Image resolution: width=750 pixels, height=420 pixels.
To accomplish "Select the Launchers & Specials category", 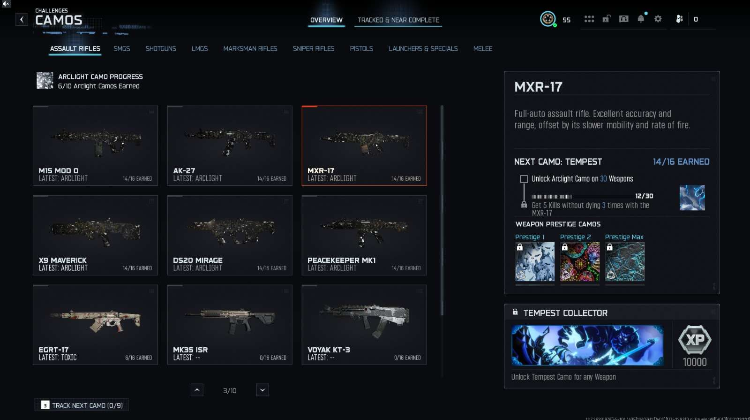I will 423,49.
